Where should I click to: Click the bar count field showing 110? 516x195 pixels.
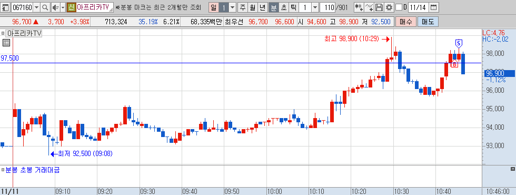click(x=328, y=7)
